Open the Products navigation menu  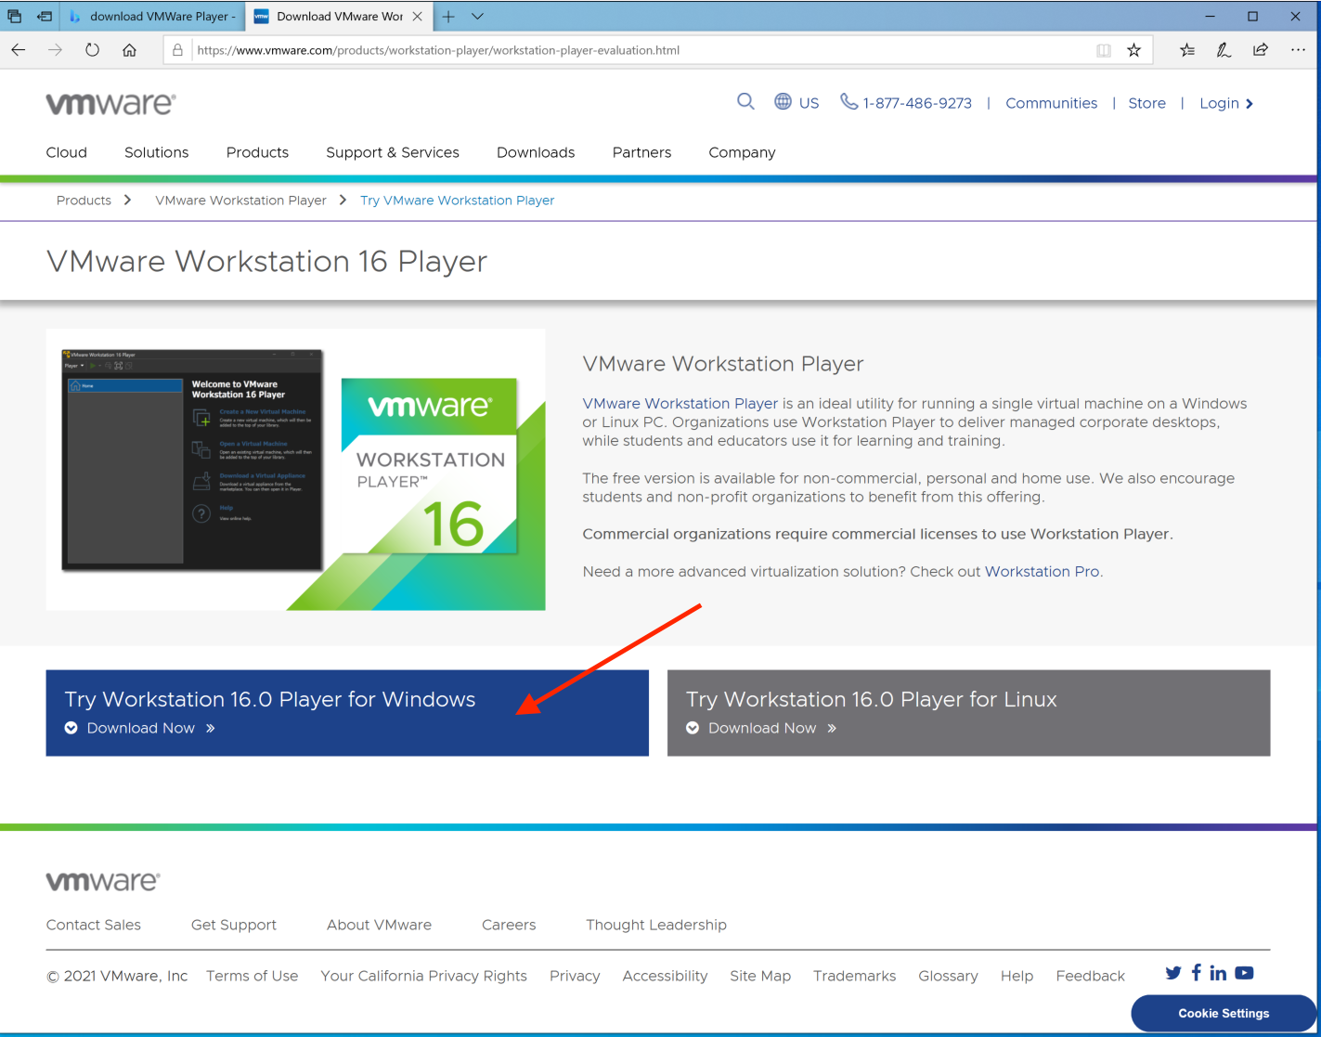click(257, 152)
